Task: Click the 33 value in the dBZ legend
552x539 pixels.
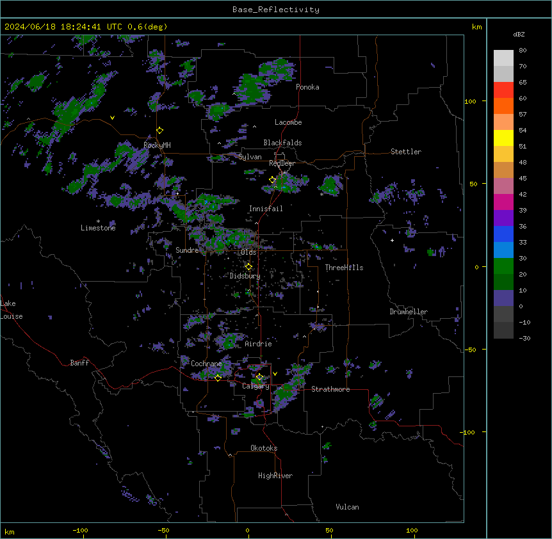Action: click(x=523, y=242)
